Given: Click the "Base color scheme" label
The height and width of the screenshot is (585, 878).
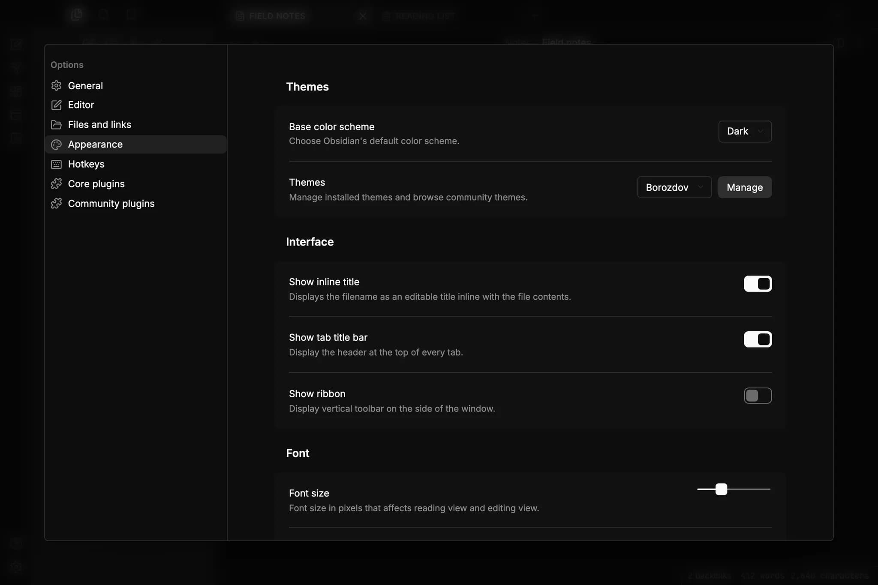Looking at the screenshot, I should pyautogui.click(x=331, y=127).
